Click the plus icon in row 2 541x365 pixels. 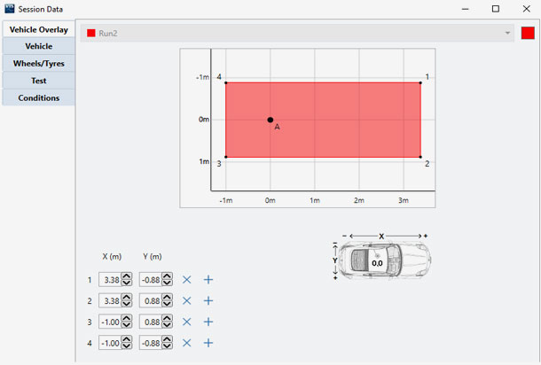tap(208, 301)
